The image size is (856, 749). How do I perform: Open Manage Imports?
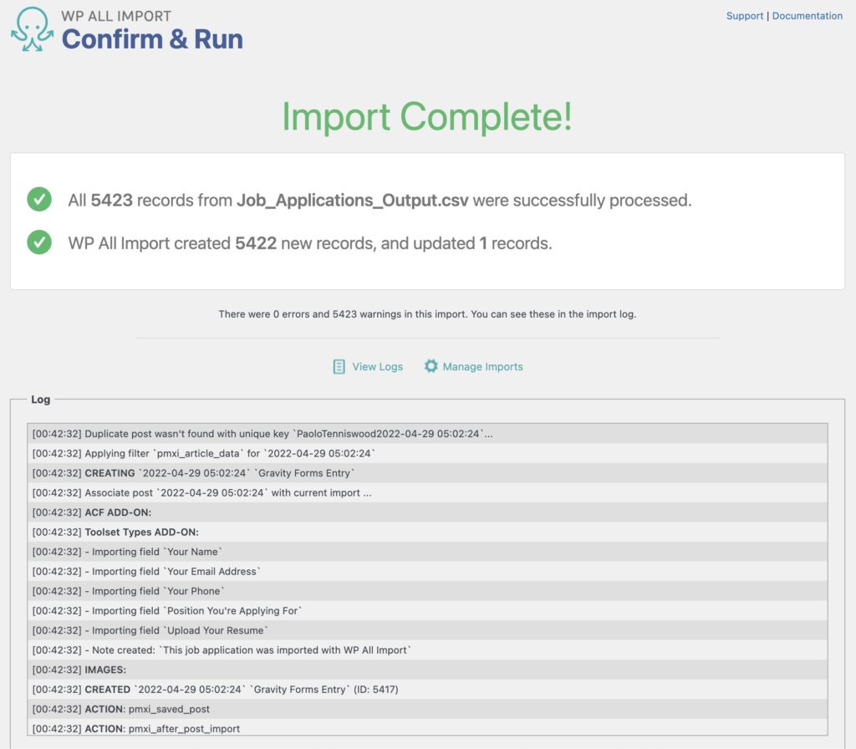coord(483,366)
